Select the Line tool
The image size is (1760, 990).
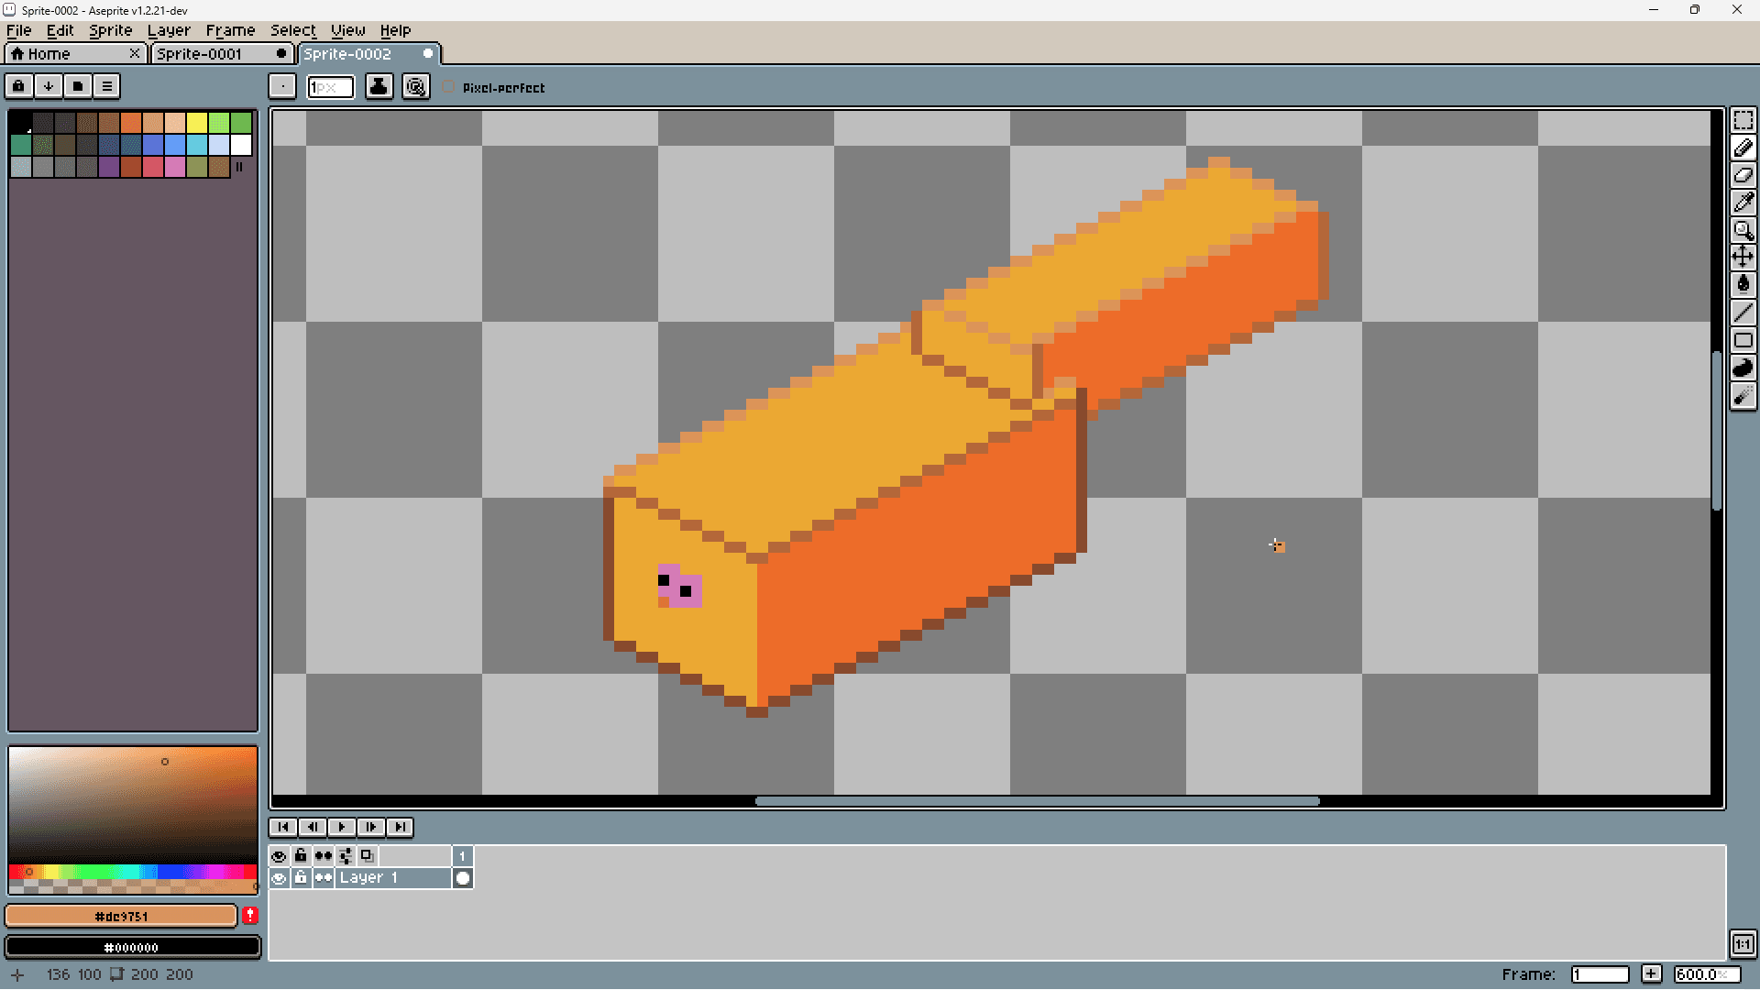point(1743,313)
